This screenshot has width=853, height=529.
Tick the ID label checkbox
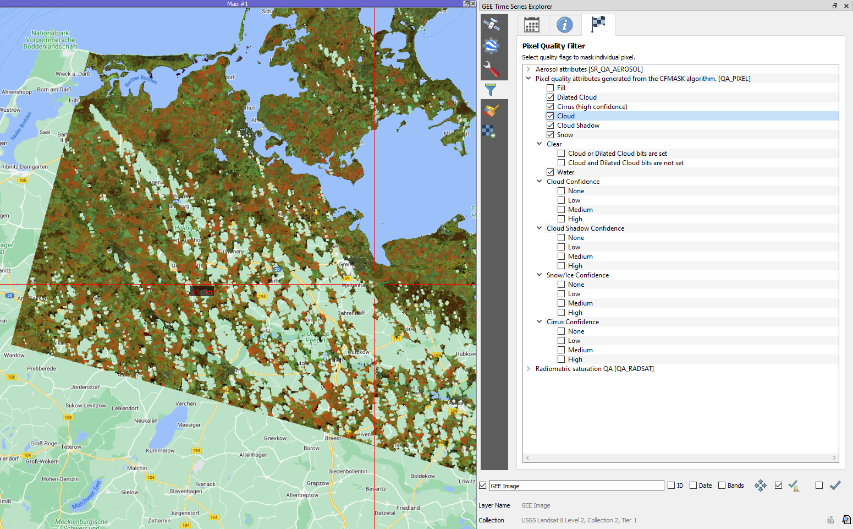[x=671, y=486]
